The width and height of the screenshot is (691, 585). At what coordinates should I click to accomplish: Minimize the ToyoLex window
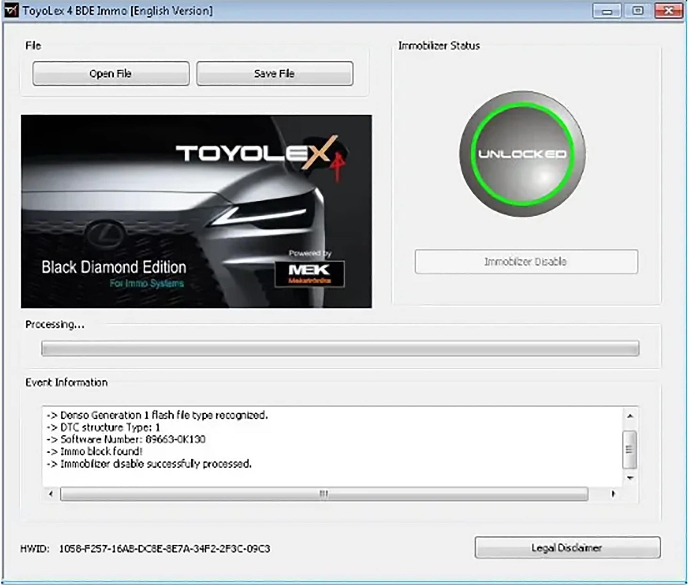click(x=607, y=11)
